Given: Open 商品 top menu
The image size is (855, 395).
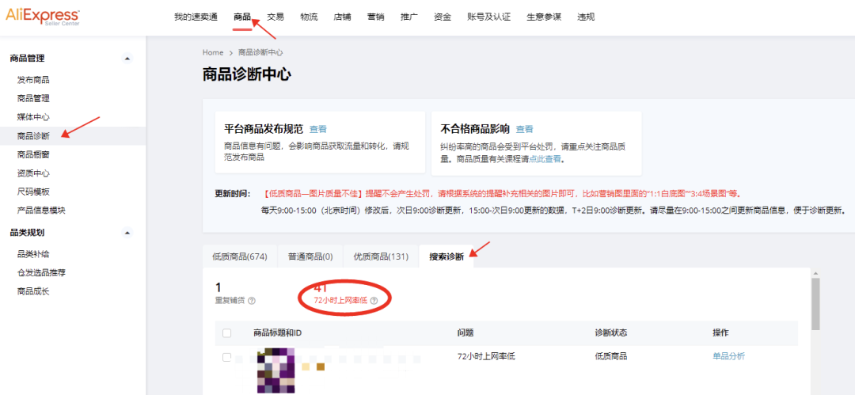Looking at the screenshot, I should click(242, 17).
